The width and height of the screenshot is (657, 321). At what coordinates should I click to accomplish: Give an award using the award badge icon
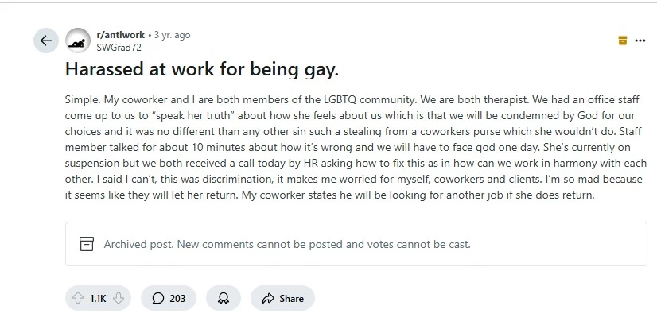point(224,298)
